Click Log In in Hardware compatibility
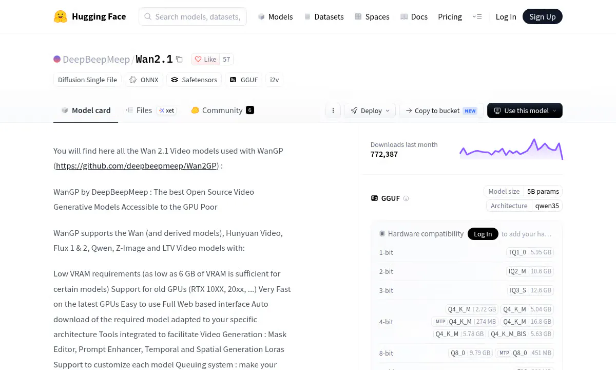 point(483,234)
